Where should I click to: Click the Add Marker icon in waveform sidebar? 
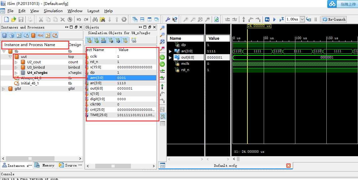pos(162,87)
